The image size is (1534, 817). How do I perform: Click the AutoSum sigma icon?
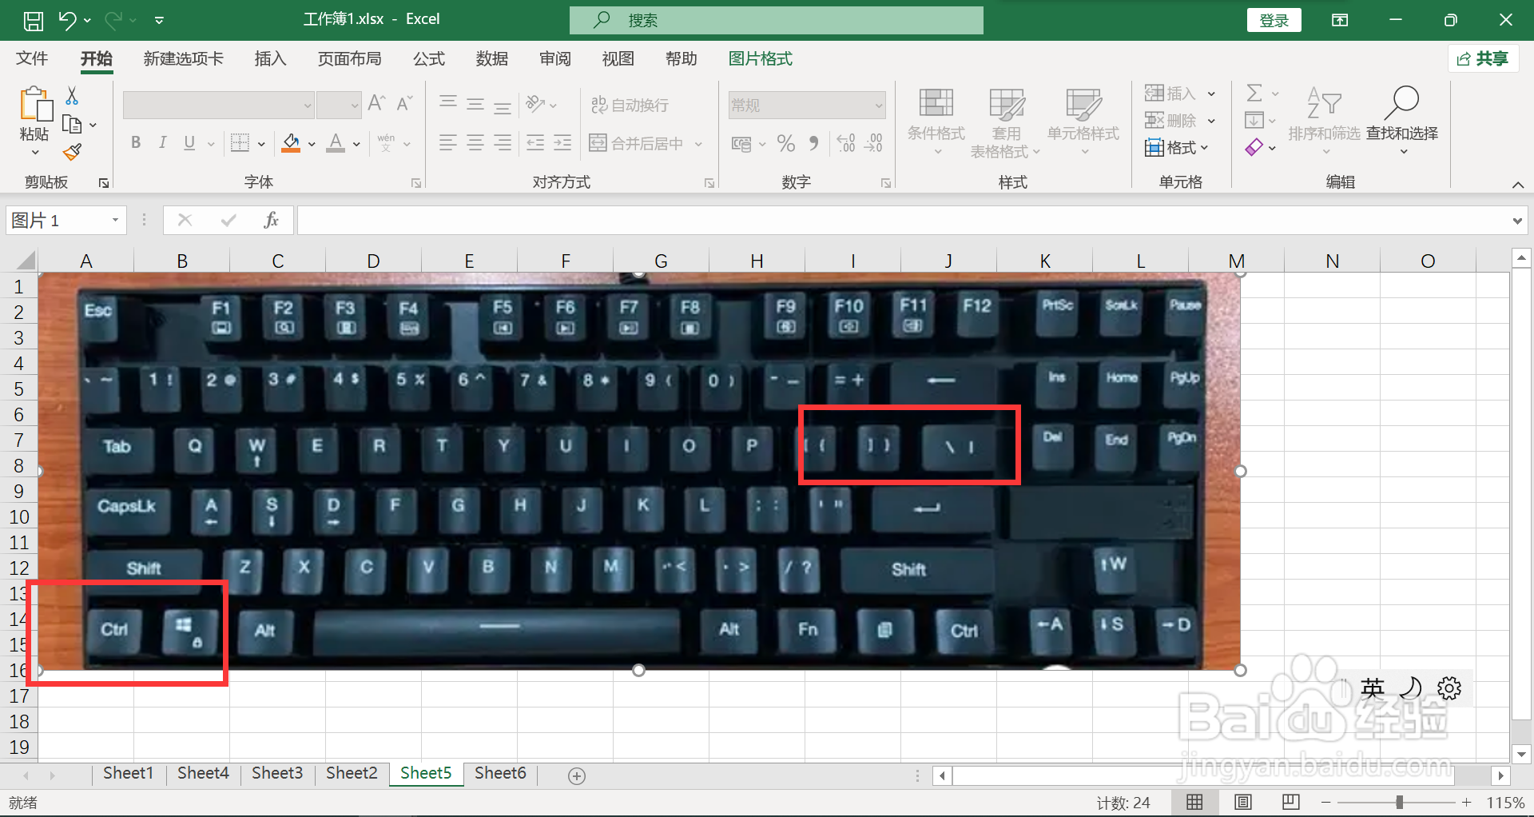point(1254,94)
